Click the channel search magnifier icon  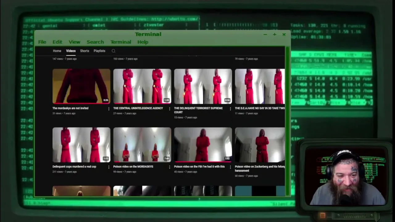(x=114, y=51)
